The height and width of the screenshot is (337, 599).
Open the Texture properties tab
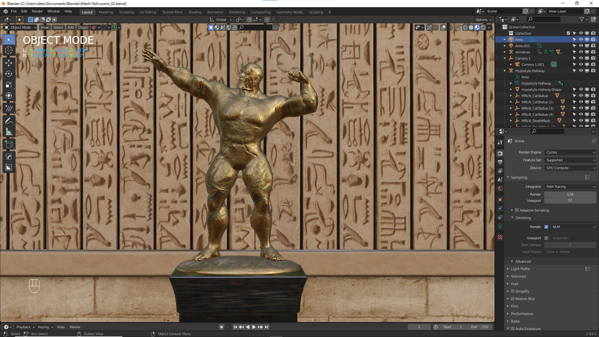pyautogui.click(x=500, y=237)
